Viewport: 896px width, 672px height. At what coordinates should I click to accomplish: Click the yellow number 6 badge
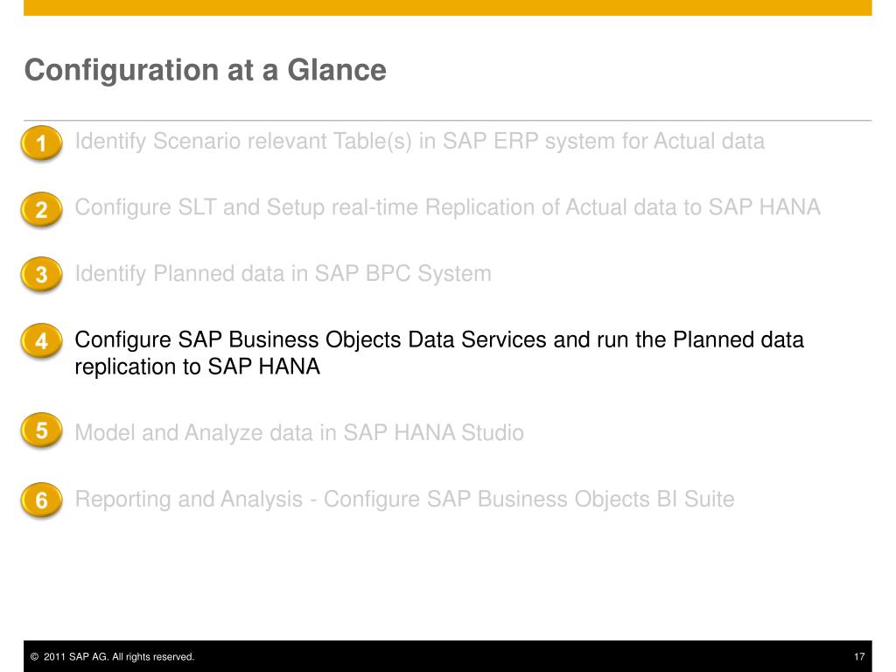41,500
